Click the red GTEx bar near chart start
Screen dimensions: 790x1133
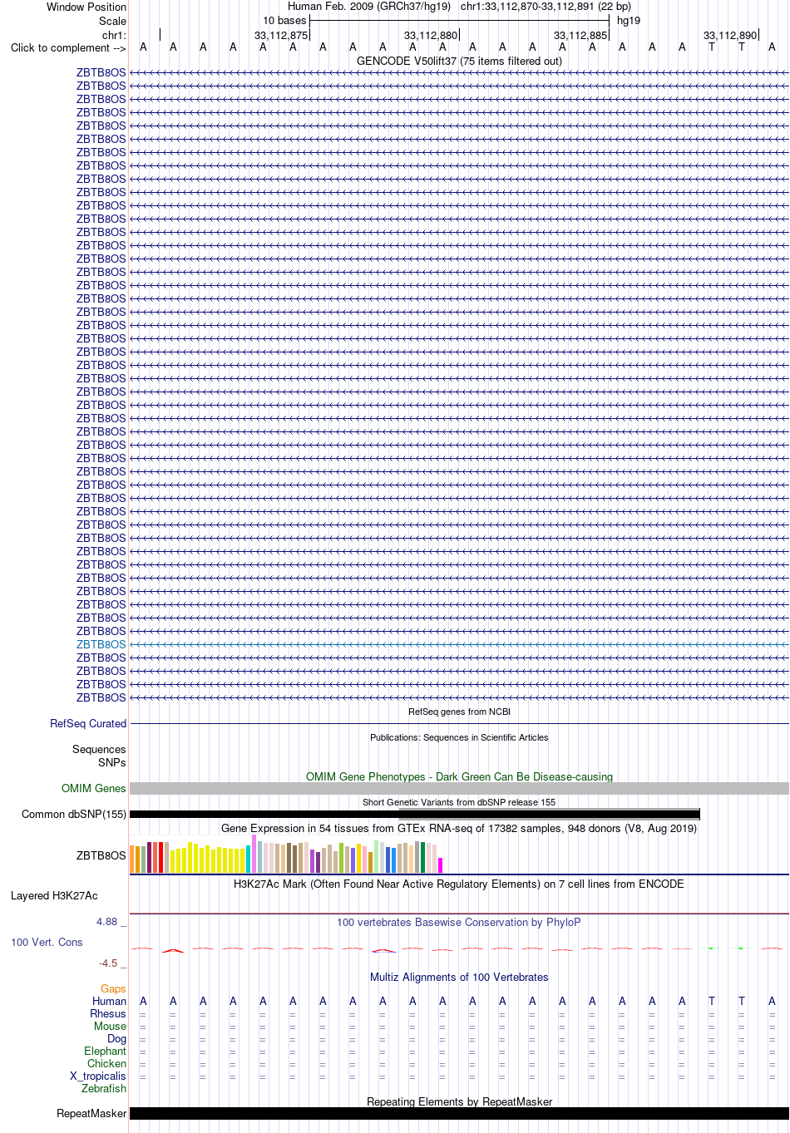pos(160,857)
